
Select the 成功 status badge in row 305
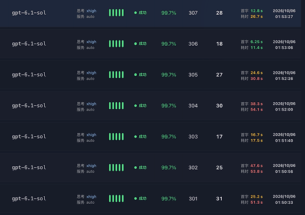140,75
